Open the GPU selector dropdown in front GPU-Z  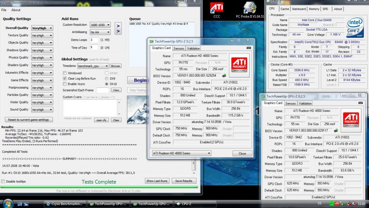click(x=181, y=153)
